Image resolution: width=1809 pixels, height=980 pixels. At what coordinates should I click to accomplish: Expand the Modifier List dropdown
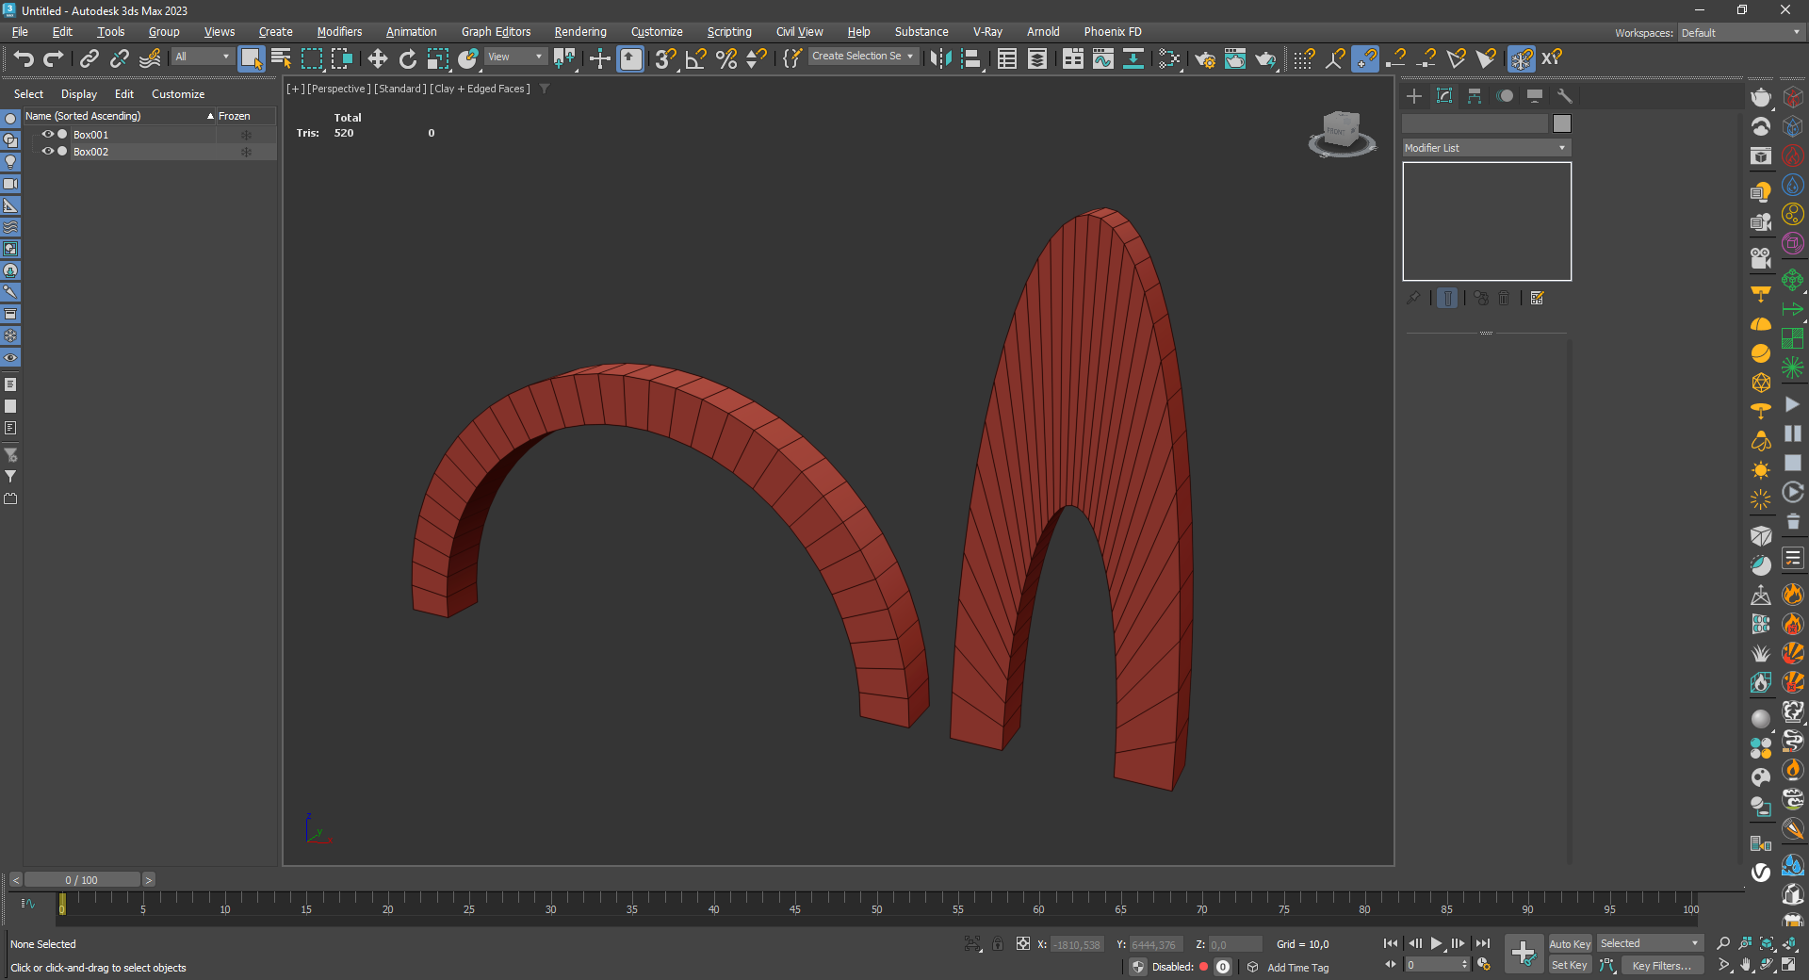[1486, 148]
